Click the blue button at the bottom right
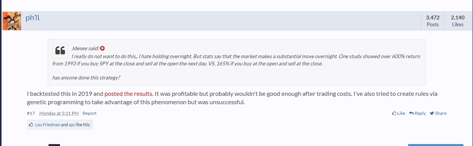Image resolution: width=473 pixels, height=146 pixels. pos(436,145)
